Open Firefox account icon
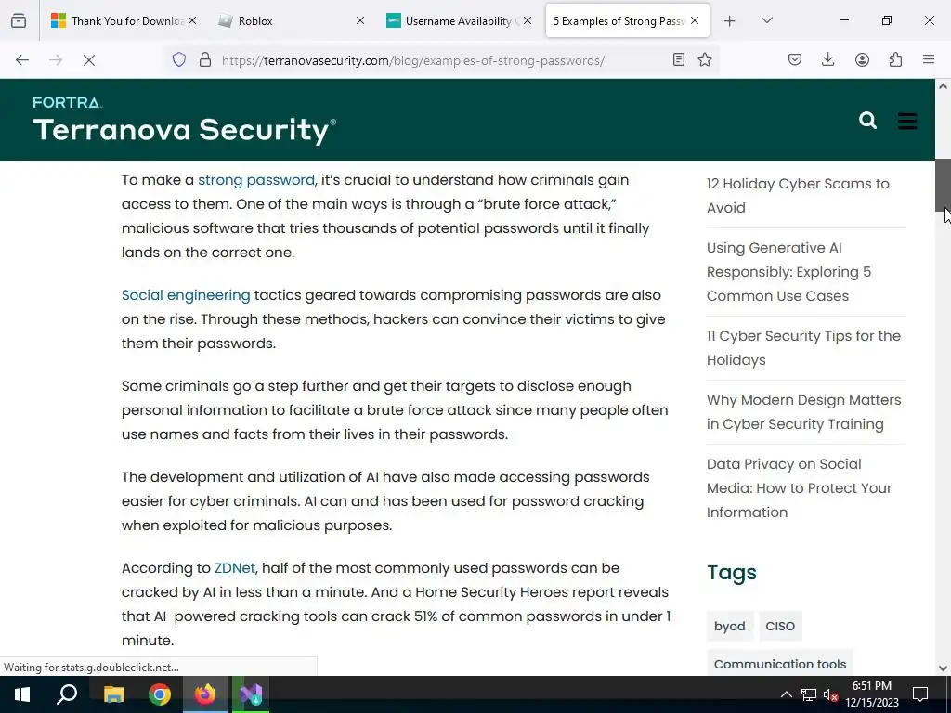The width and height of the screenshot is (951, 713). coord(862,59)
